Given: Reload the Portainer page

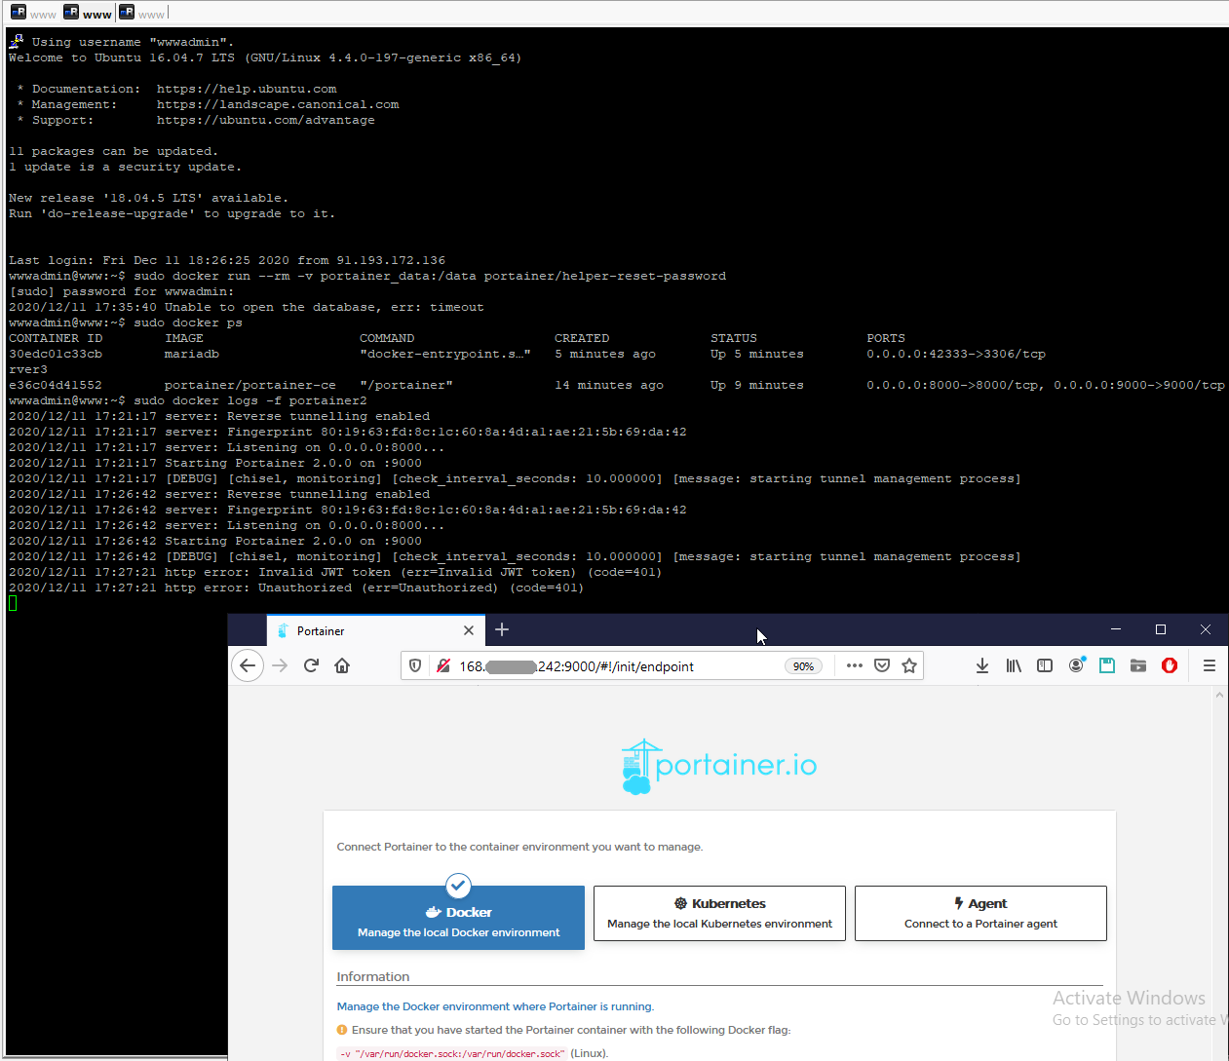Looking at the screenshot, I should tap(311, 665).
